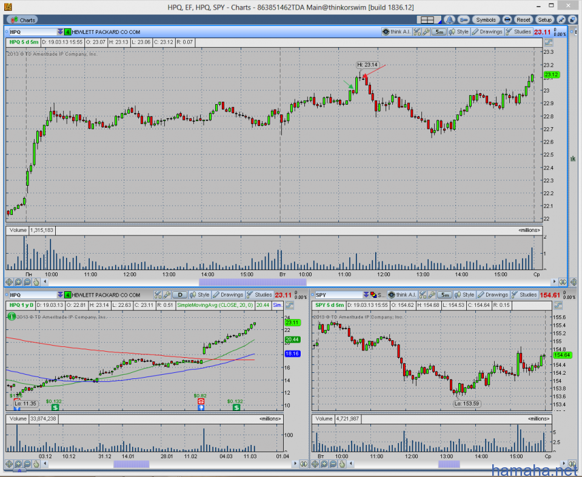The height and width of the screenshot is (477, 582).
Task: Click left scroll arrow under top chart
Action: [x=45, y=281]
